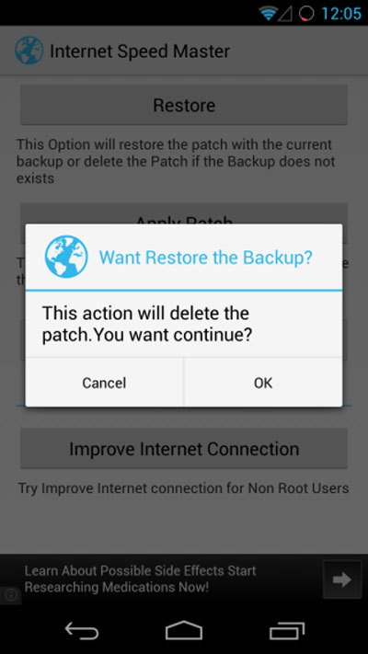Open the medications ad banner text
Screen dimensions: 368x654
coord(140,579)
